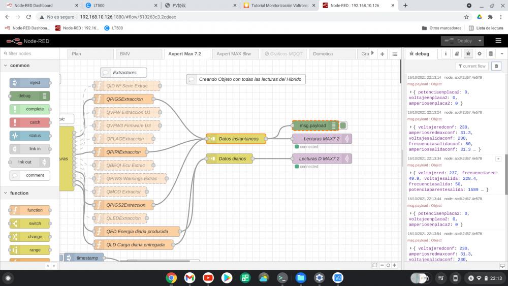Select the switch palette node
The width and height of the screenshot is (508, 286).
30,224
